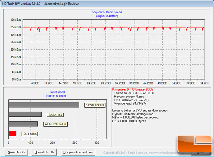Click the 40 MB/s axis label
This screenshot has width=214, height=157.
point(16,20)
